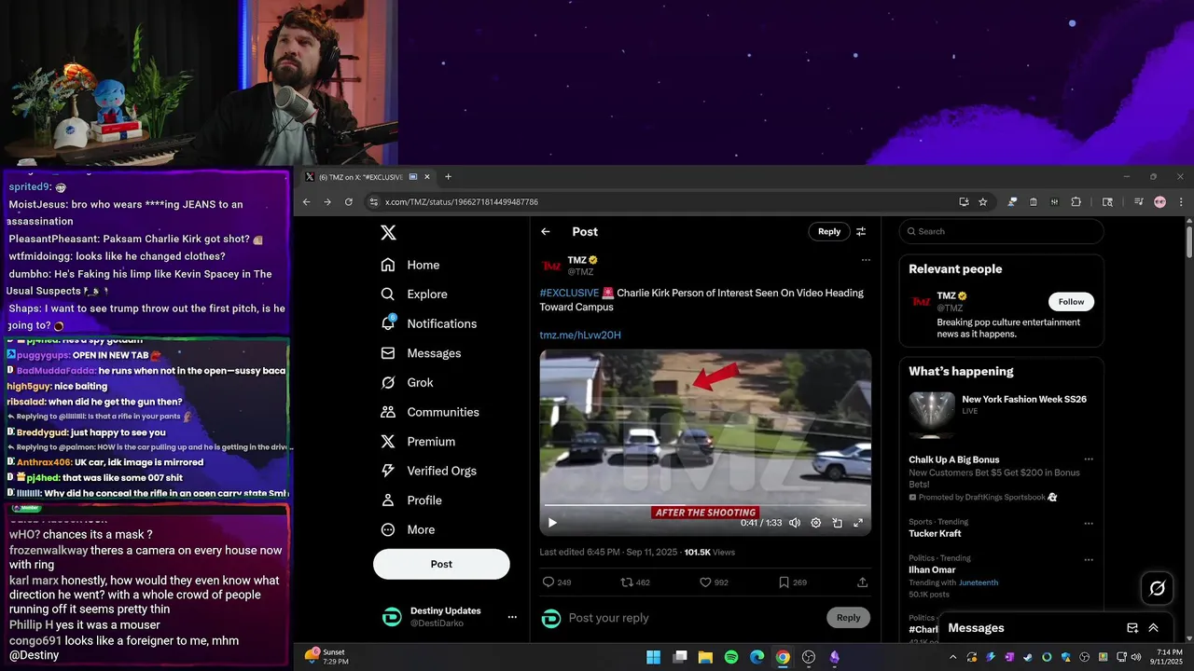Enter video fullscreen mode
Viewport: 1194px width, 671px height.
click(x=858, y=523)
